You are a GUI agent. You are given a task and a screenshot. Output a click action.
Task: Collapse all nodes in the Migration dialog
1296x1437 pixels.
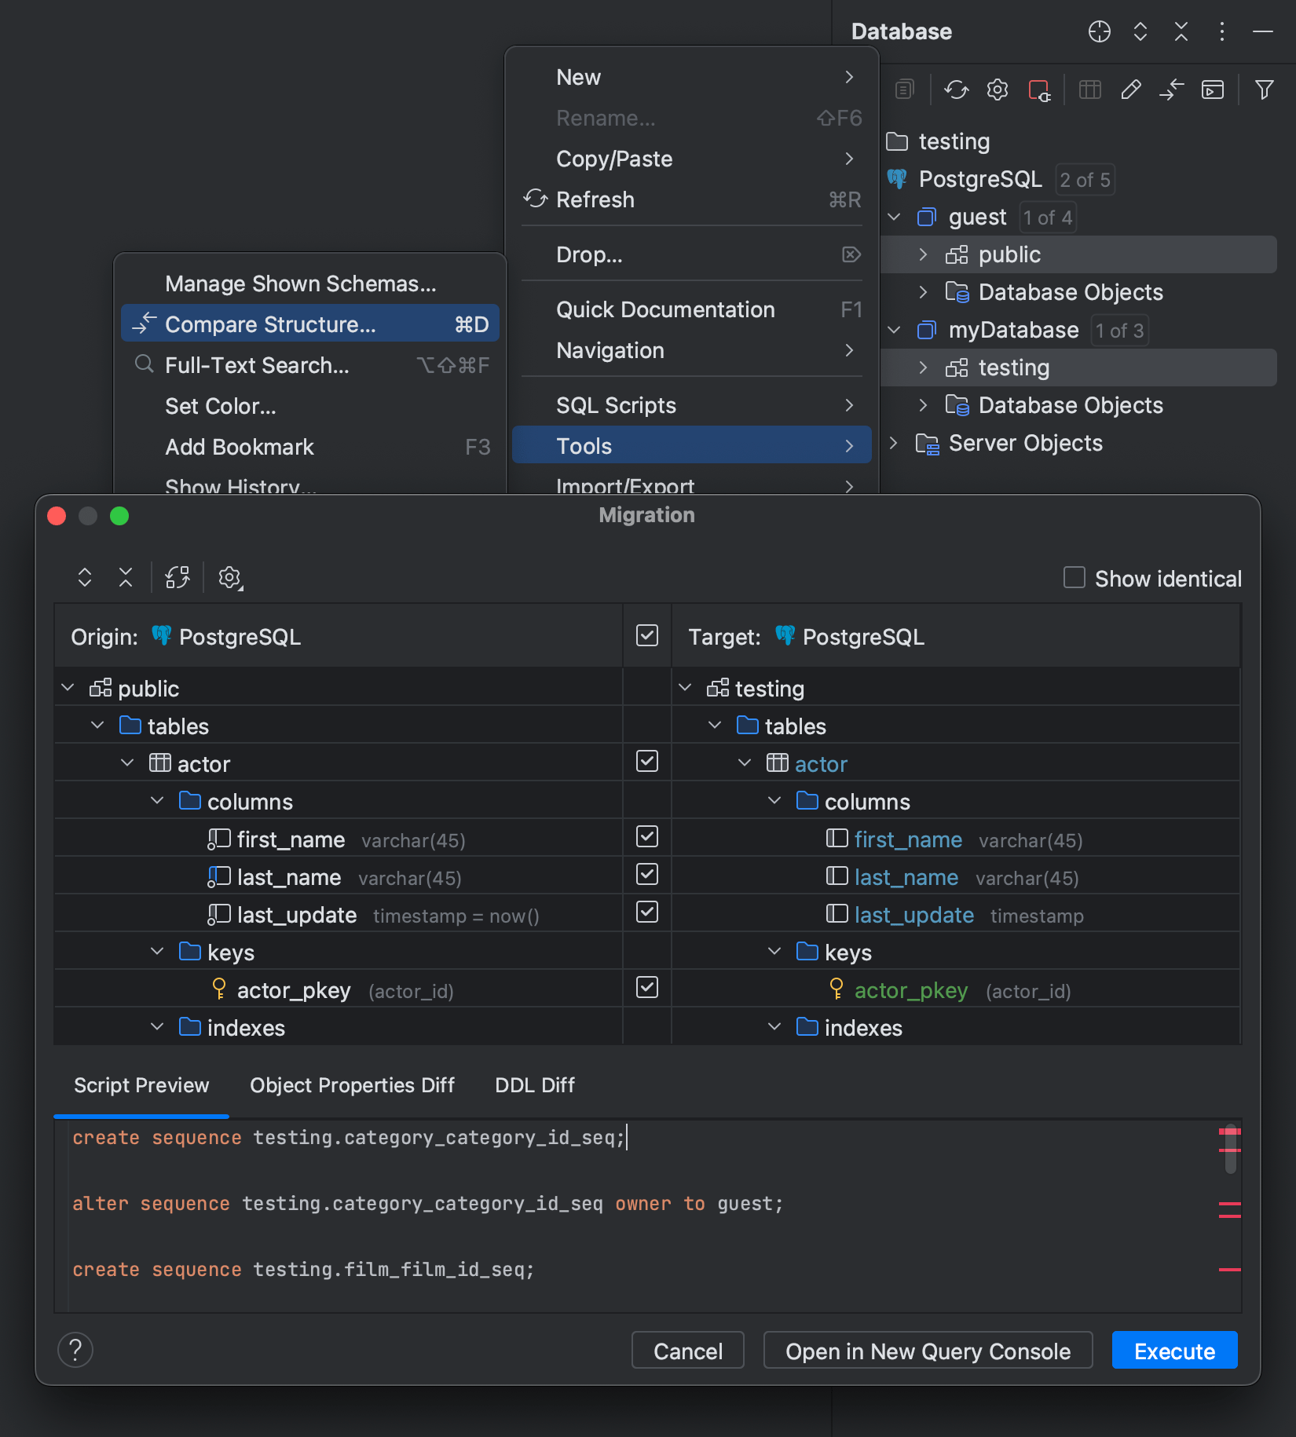tap(126, 577)
